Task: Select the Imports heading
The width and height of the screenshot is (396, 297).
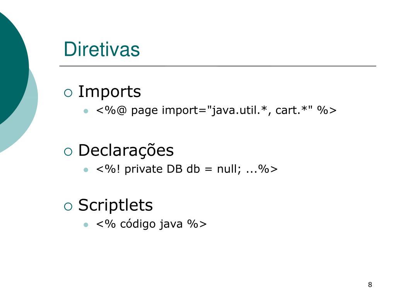Action: coord(109,92)
